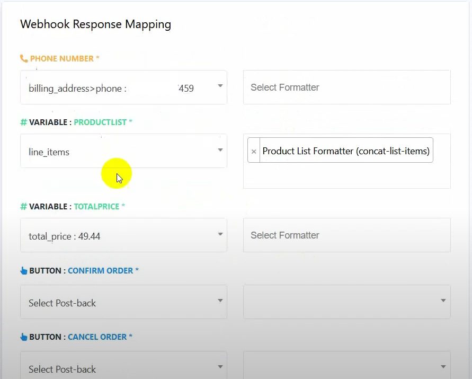472x379 pixels.
Task: Click the Product List Formatter (concat-list-items) tag
Action: (x=346, y=151)
